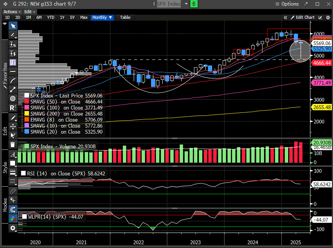
Task: Choose the text annotation T tool
Action: pyautogui.click(x=13, y=62)
